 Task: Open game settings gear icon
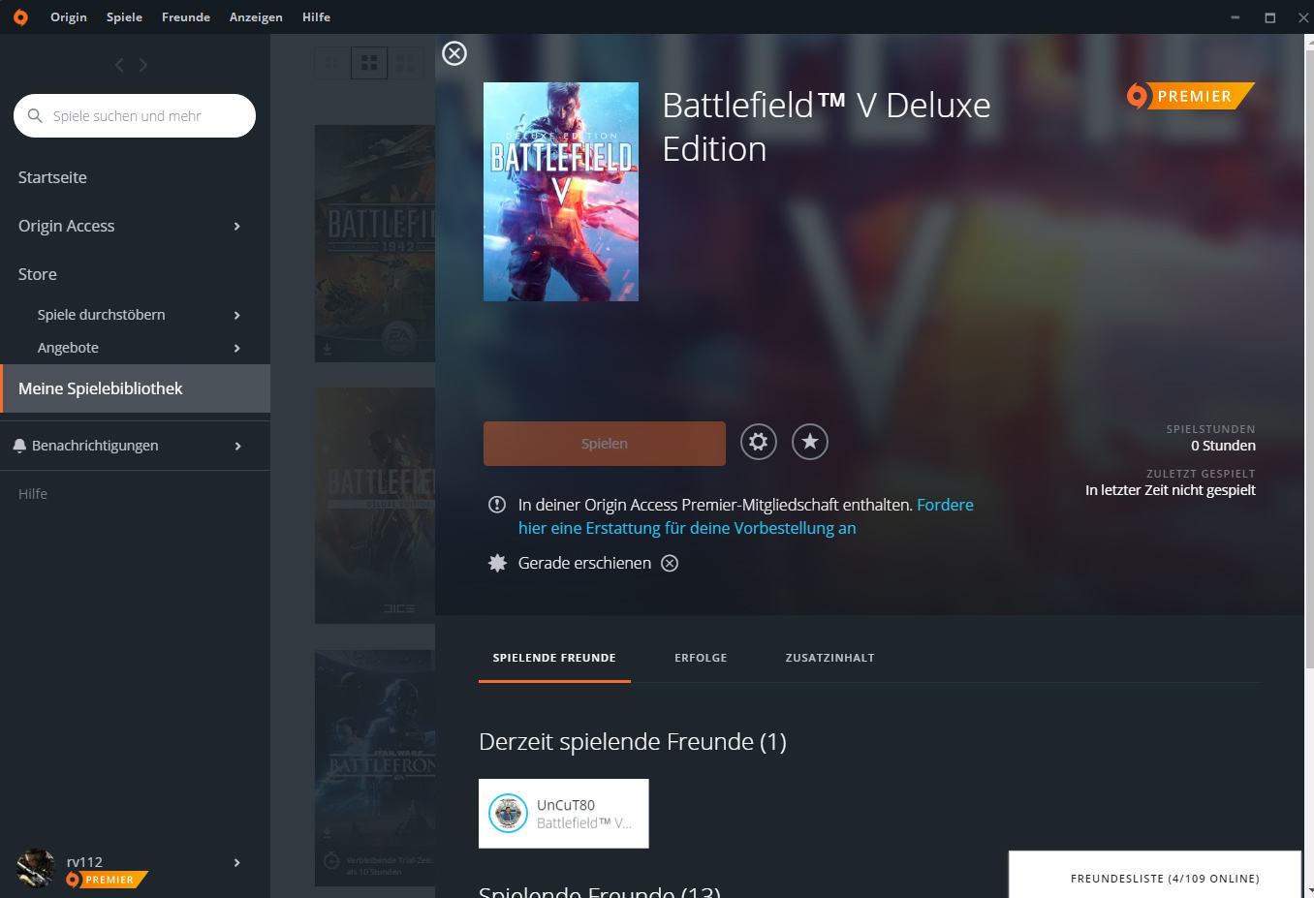(x=759, y=442)
